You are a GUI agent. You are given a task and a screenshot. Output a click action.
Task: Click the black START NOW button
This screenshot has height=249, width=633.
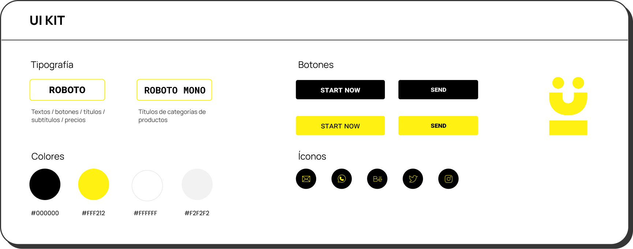340,90
